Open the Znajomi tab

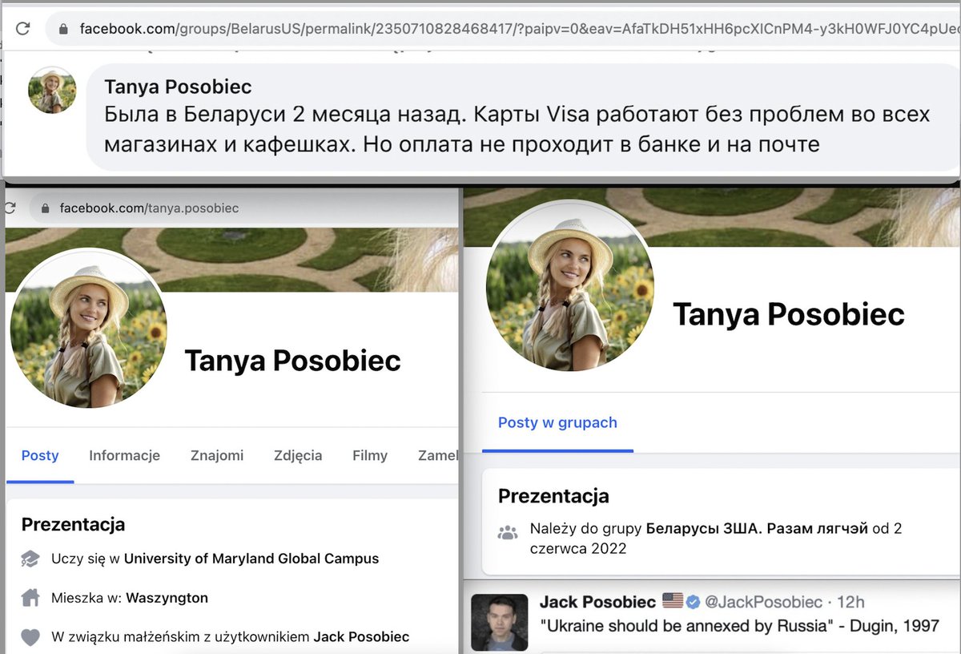(x=217, y=455)
